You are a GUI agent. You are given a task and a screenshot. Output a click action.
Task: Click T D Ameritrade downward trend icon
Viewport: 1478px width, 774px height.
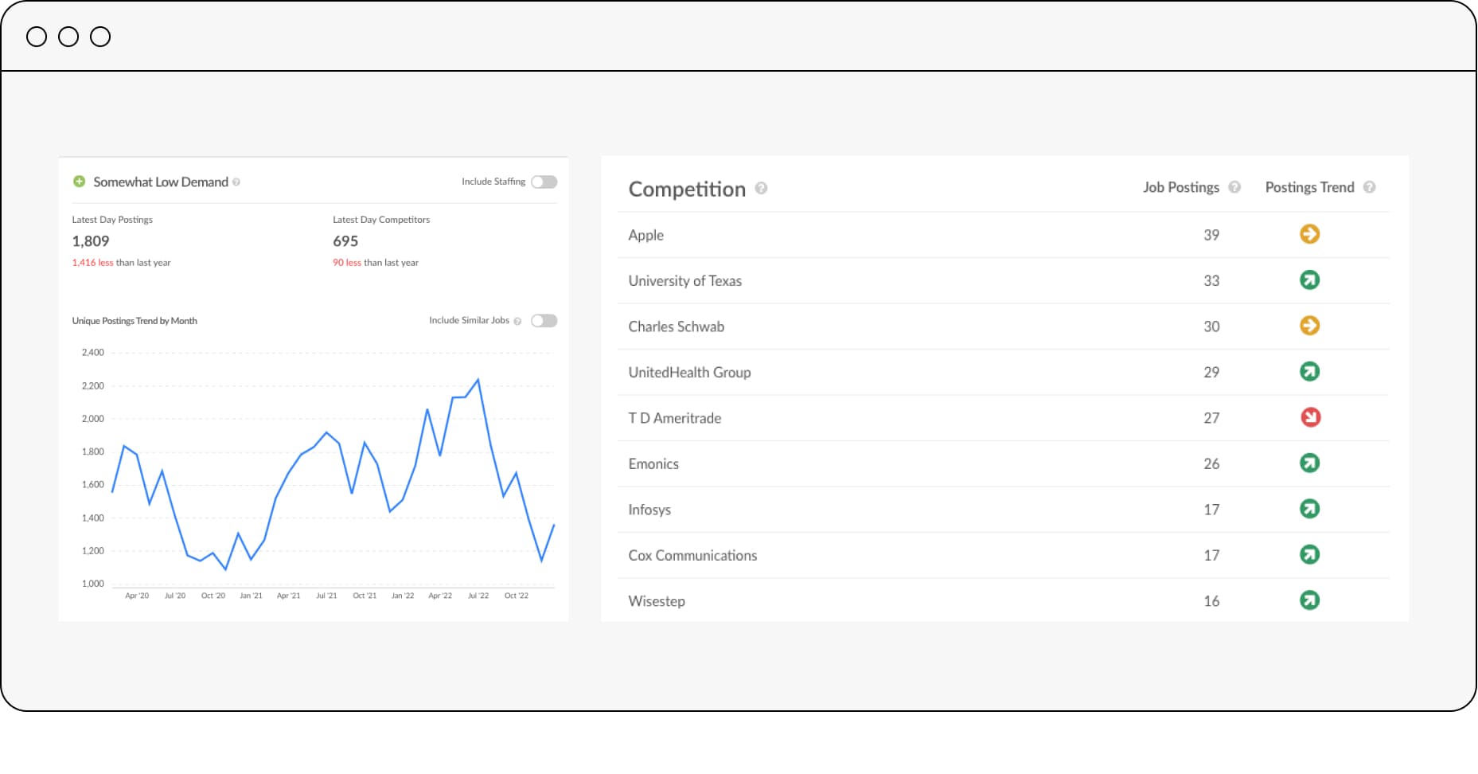(x=1310, y=417)
